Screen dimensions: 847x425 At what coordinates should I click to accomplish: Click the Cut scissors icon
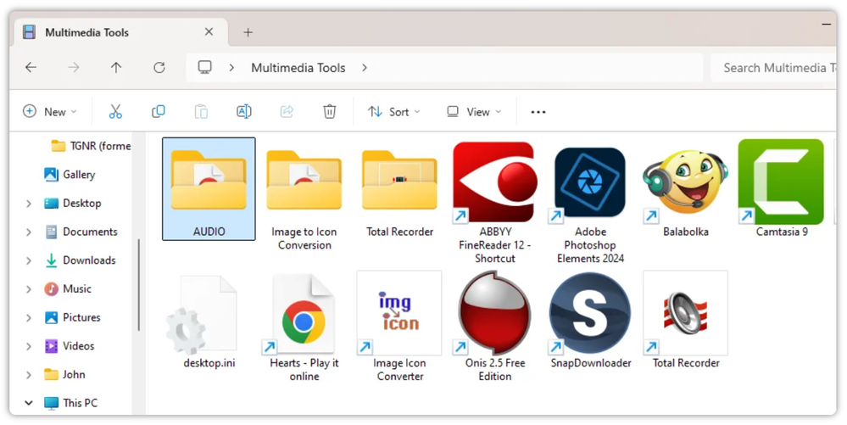click(115, 112)
